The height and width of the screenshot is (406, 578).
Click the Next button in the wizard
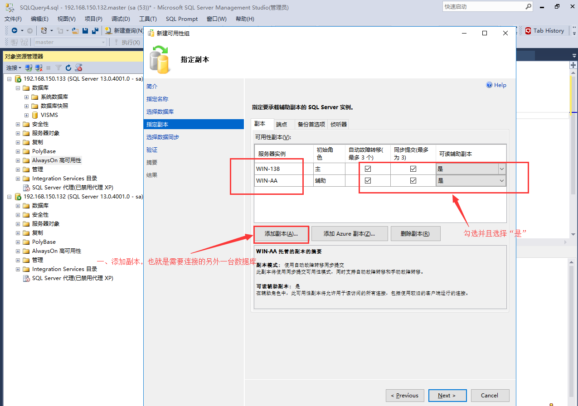(447, 395)
